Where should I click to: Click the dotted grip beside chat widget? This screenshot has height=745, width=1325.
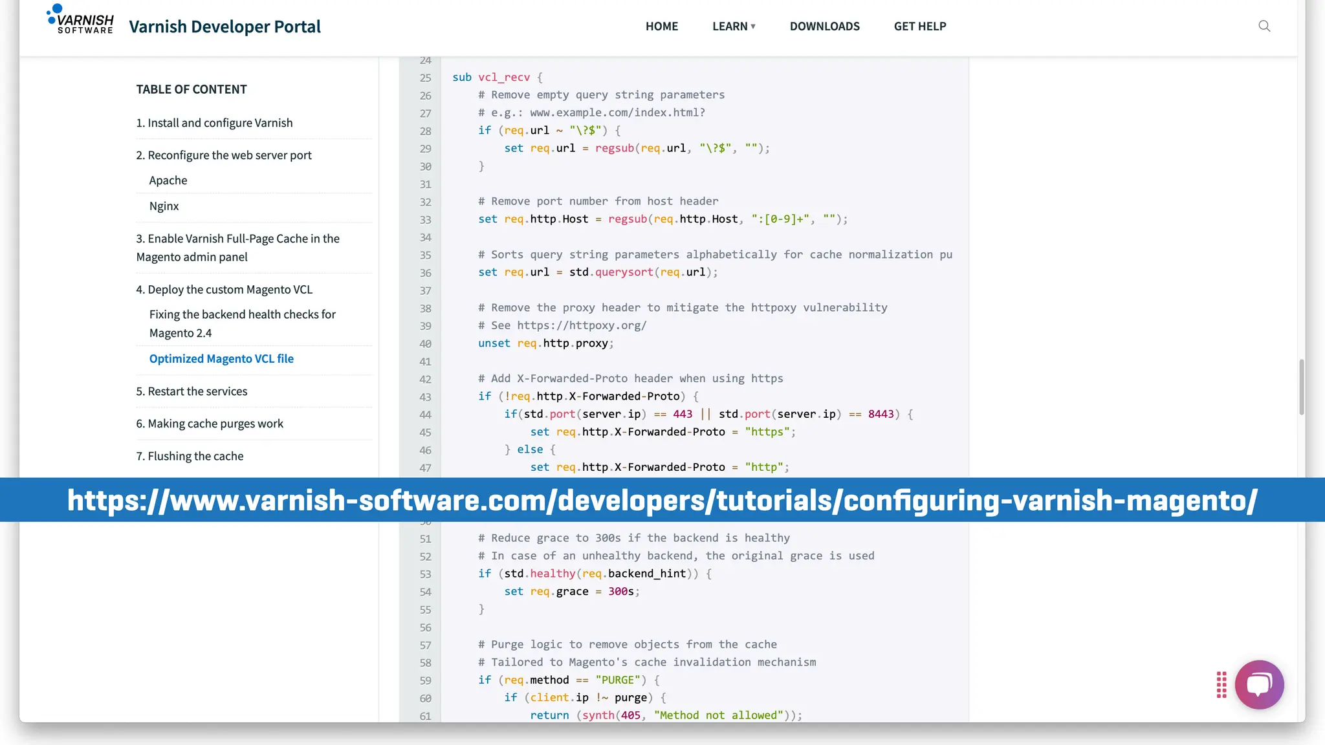point(1221,685)
